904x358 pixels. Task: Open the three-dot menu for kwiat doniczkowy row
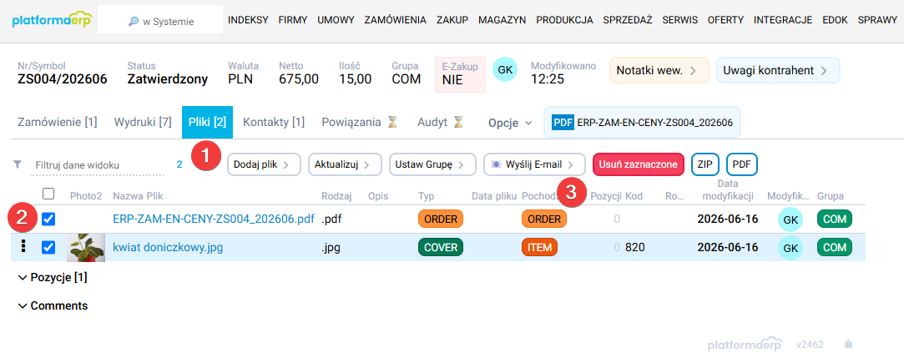pos(23,247)
